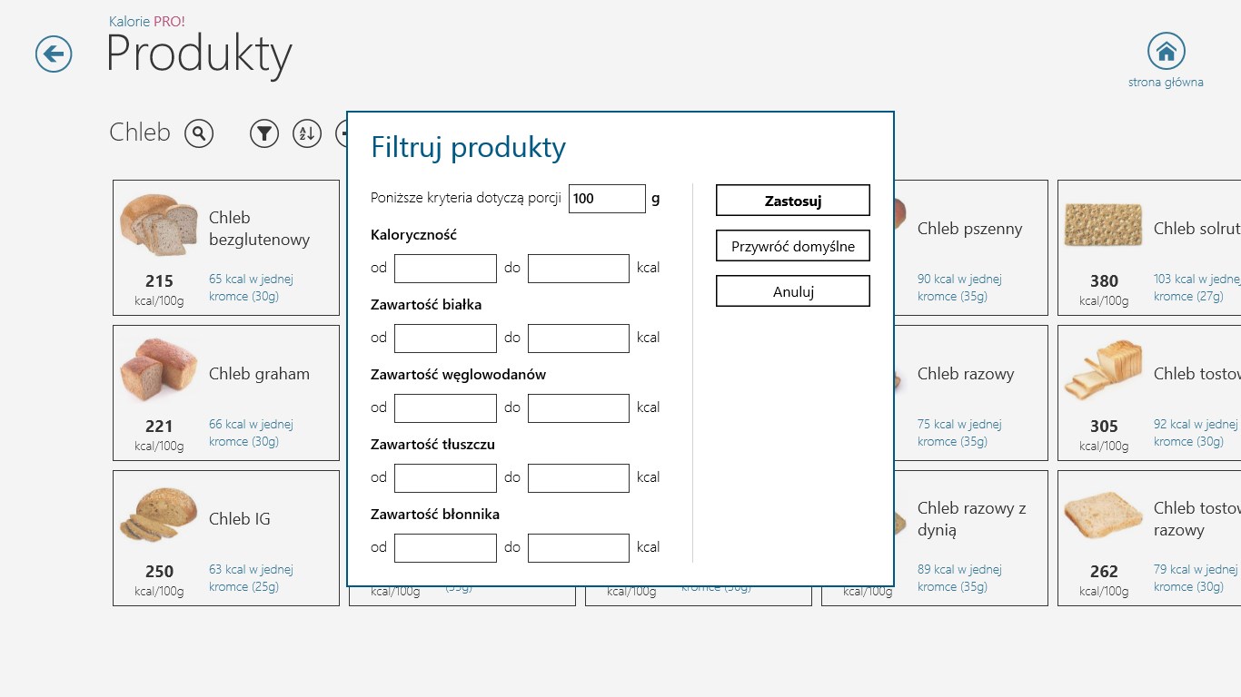The height and width of the screenshot is (697, 1241).
Task: Go to strona główna home icon
Action: click(1166, 52)
